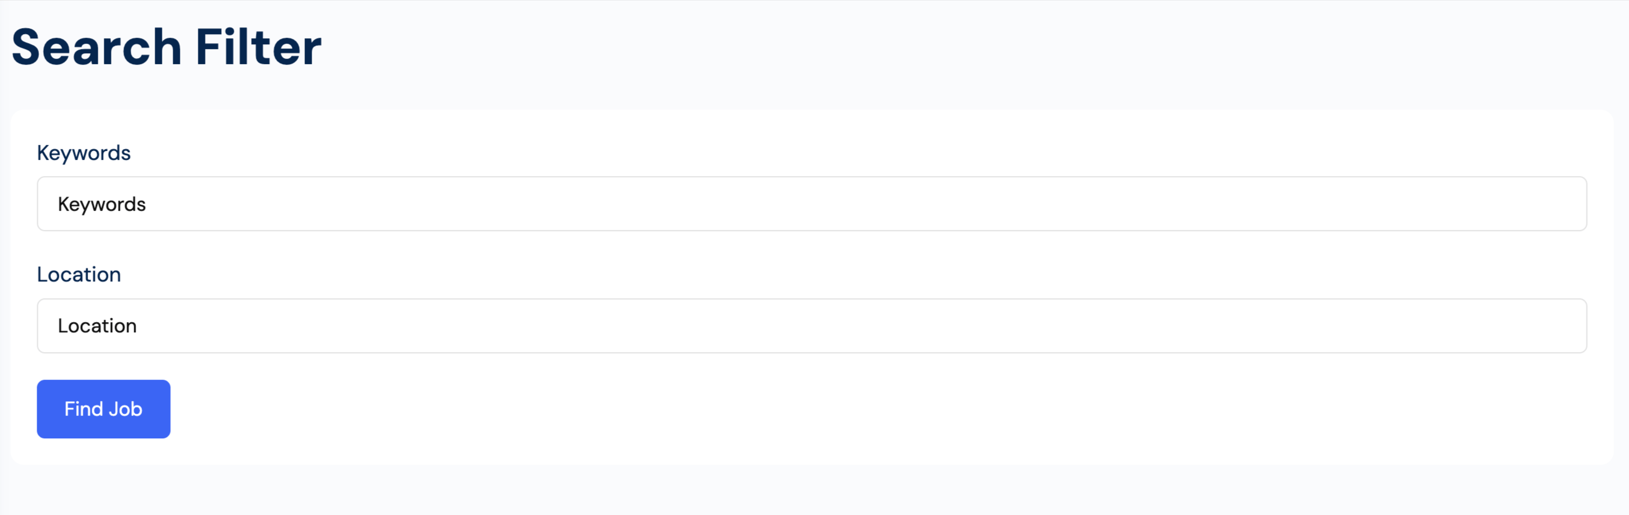Image resolution: width=1629 pixels, height=515 pixels.
Task: Select the Location placeholder text
Action: (x=98, y=325)
